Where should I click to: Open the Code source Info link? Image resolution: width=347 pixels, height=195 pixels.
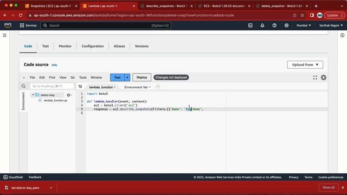[x=54, y=65]
